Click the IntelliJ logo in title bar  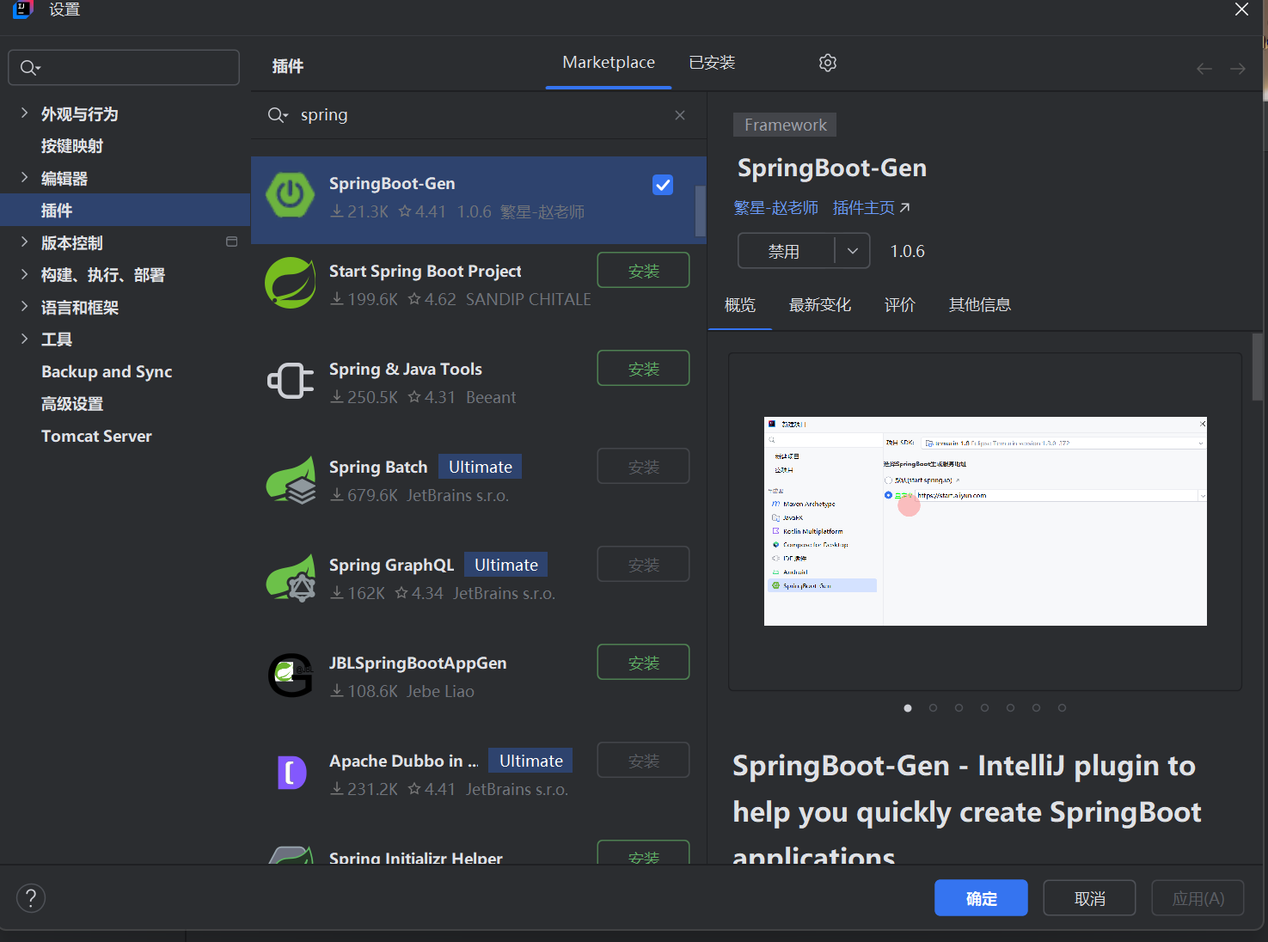22,9
